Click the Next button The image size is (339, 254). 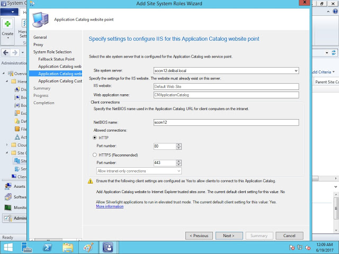228,235
